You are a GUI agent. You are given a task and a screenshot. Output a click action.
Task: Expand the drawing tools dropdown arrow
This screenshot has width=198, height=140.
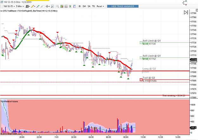(x=35, y=6)
